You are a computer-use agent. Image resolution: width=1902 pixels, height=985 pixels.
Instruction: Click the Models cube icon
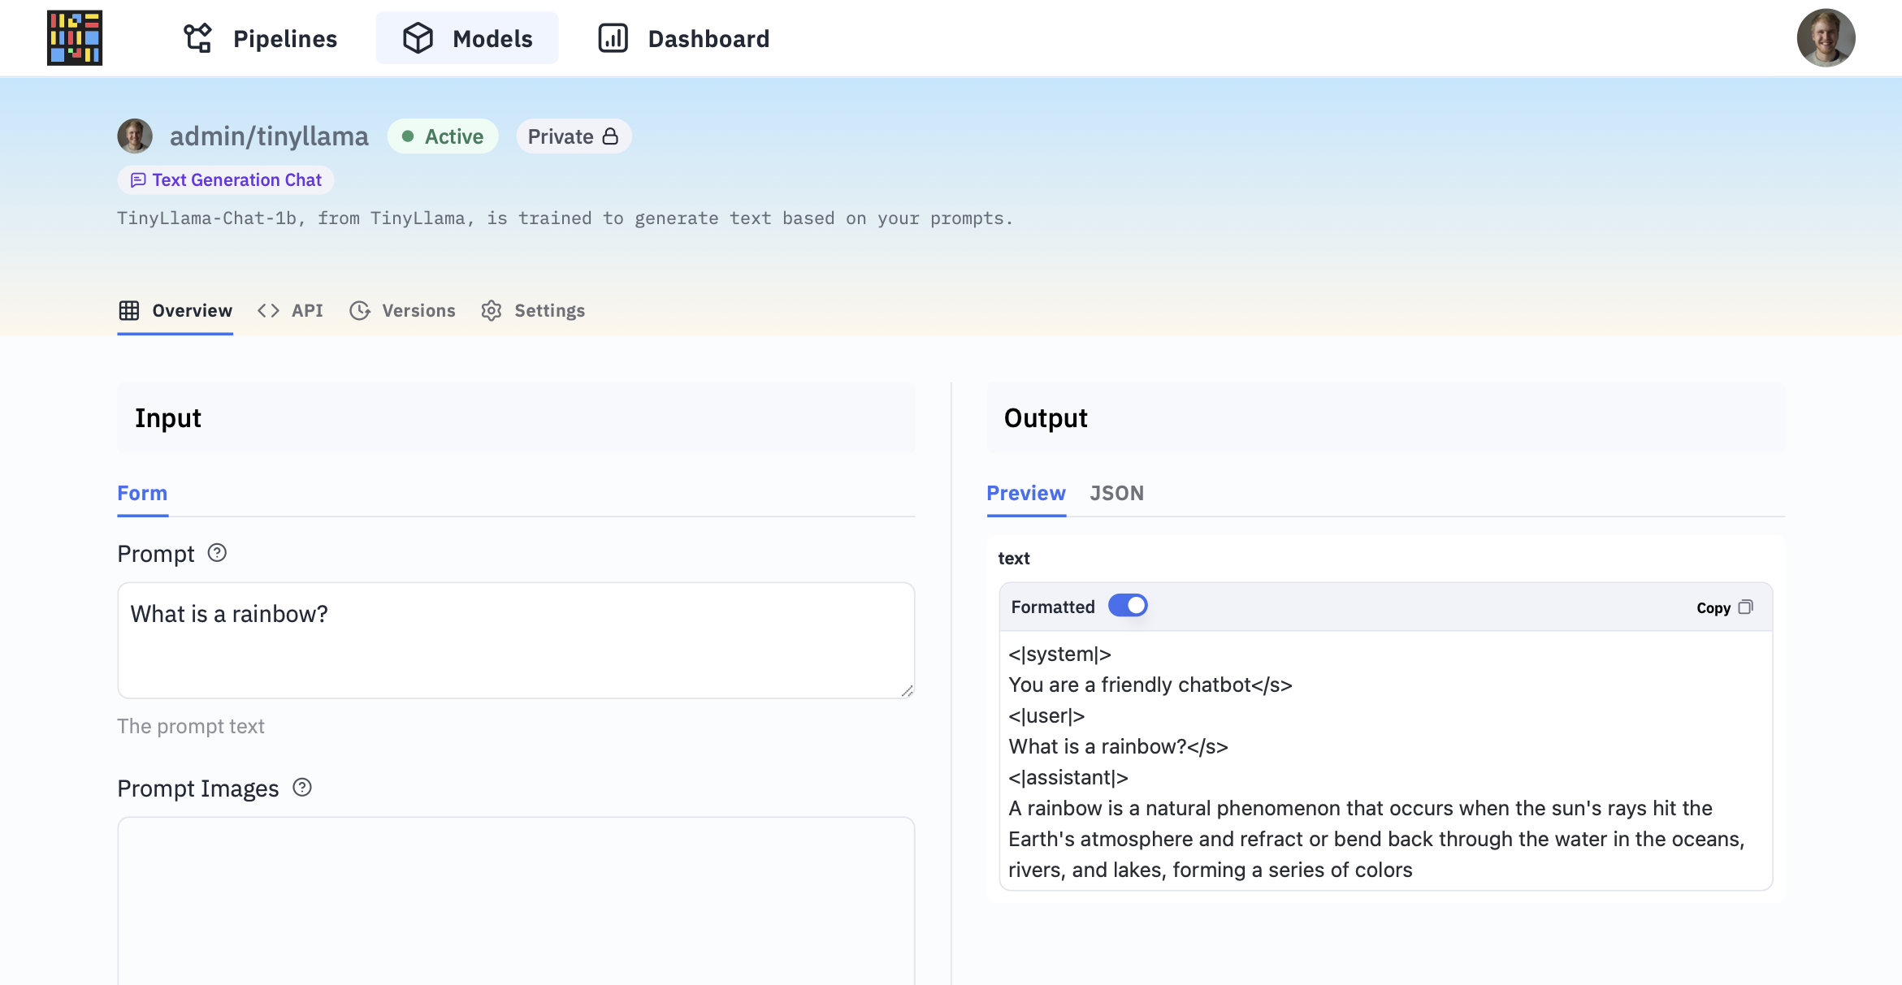pyautogui.click(x=418, y=38)
